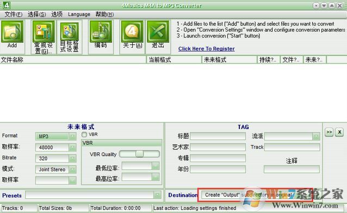Click the application logo in title bar
The height and width of the screenshot is (213, 347).
[7, 5]
